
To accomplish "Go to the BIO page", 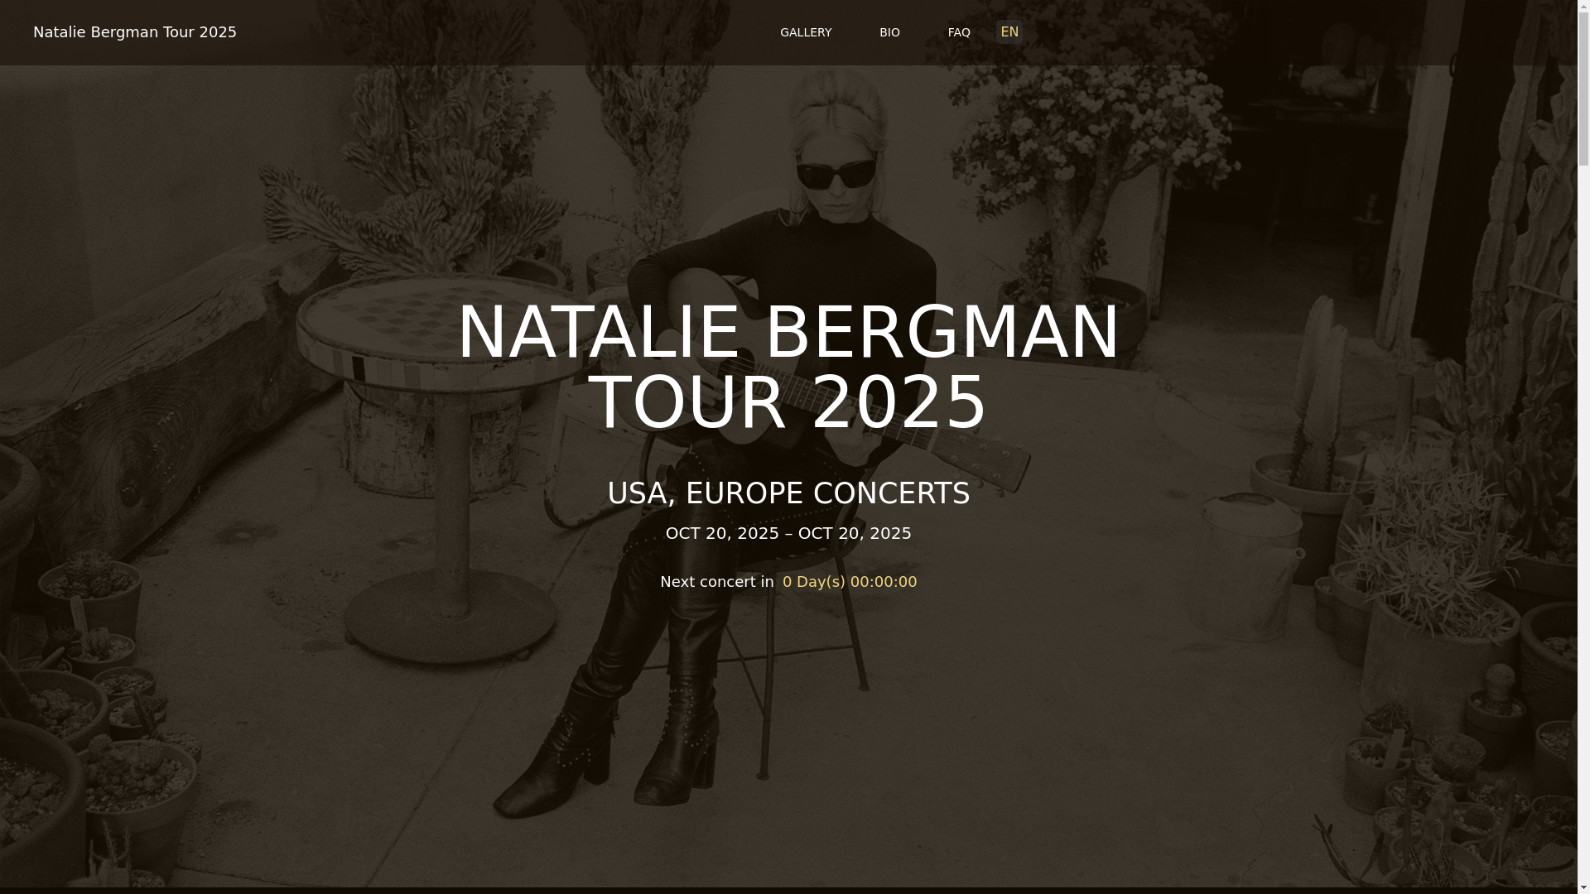I will (x=889, y=32).
